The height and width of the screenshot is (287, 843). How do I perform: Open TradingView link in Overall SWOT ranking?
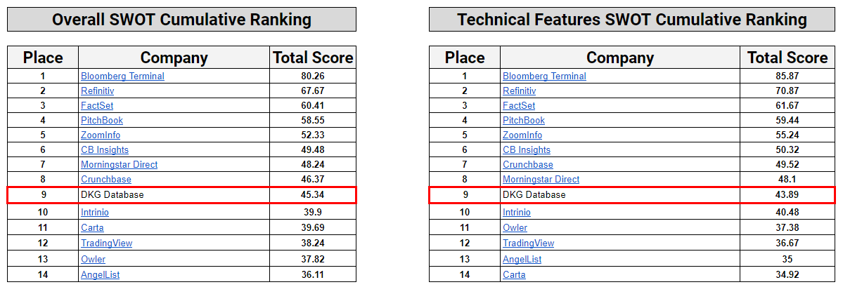point(106,243)
